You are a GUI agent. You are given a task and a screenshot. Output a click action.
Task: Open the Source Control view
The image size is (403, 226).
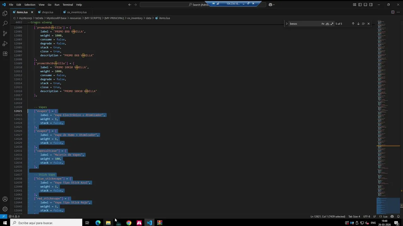(x=5, y=33)
